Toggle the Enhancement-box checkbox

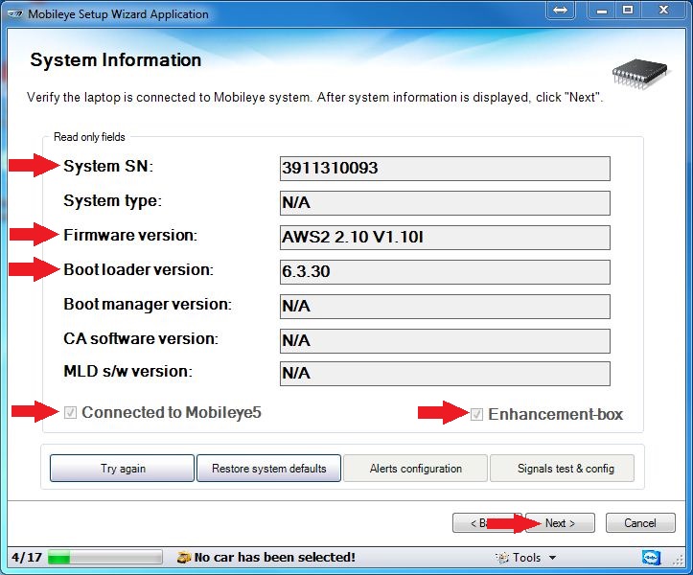pyautogui.click(x=476, y=415)
